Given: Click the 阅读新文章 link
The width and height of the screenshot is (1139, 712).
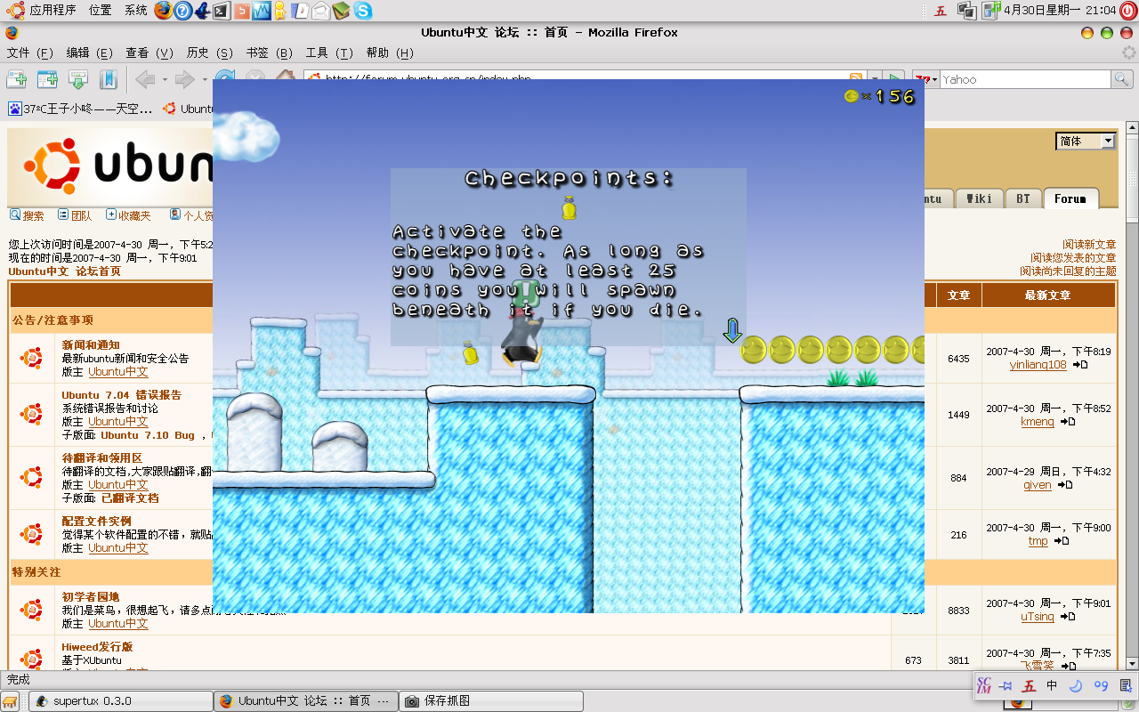Looking at the screenshot, I should 1089,244.
